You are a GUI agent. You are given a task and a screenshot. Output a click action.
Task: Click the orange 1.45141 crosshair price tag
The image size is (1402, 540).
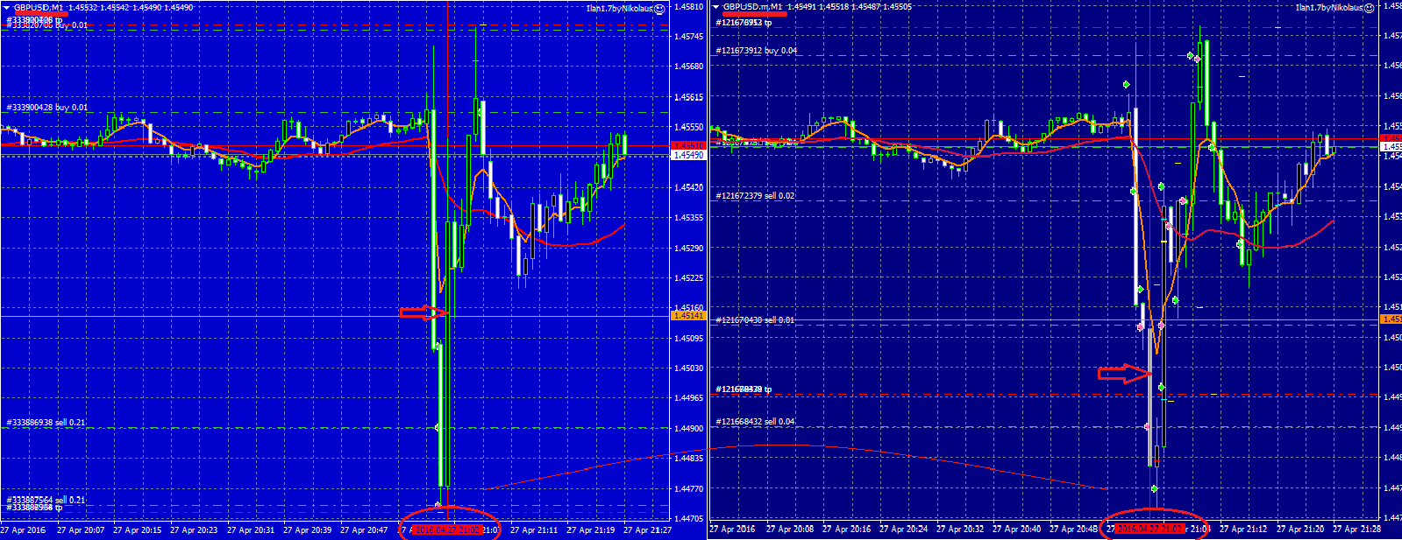[x=688, y=315]
